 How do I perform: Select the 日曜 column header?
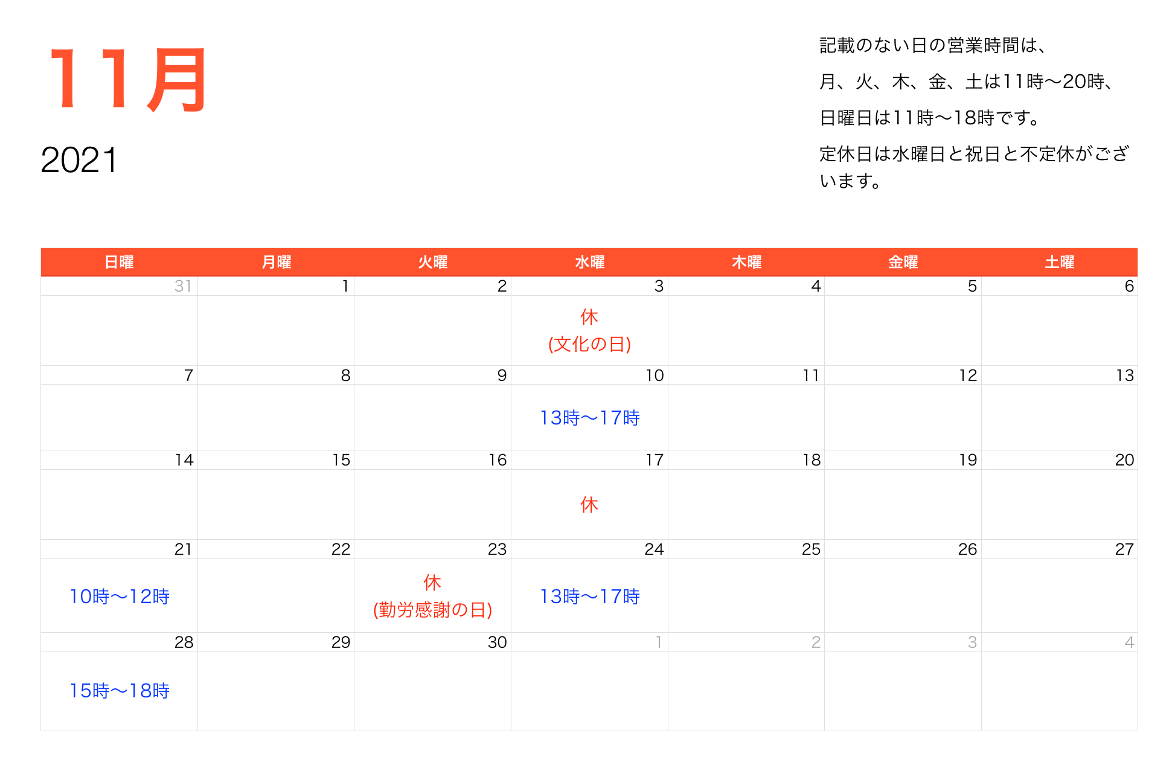(x=119, y=262)
